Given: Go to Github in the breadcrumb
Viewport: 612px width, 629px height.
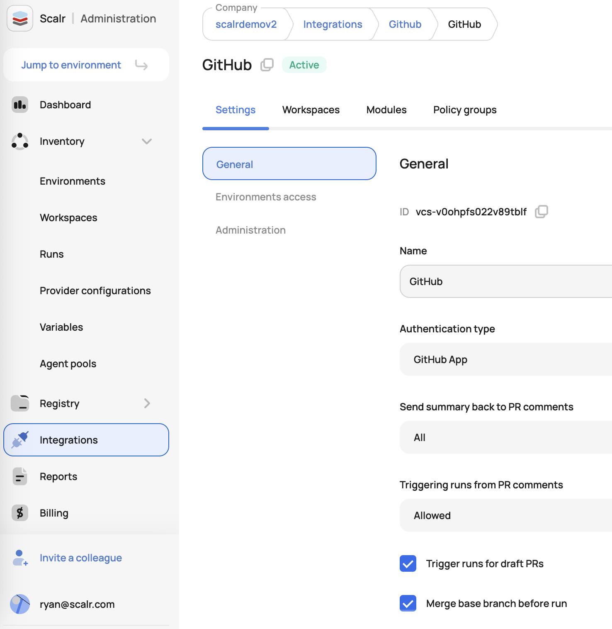Looking at the screenshot, I should (405, 24).
